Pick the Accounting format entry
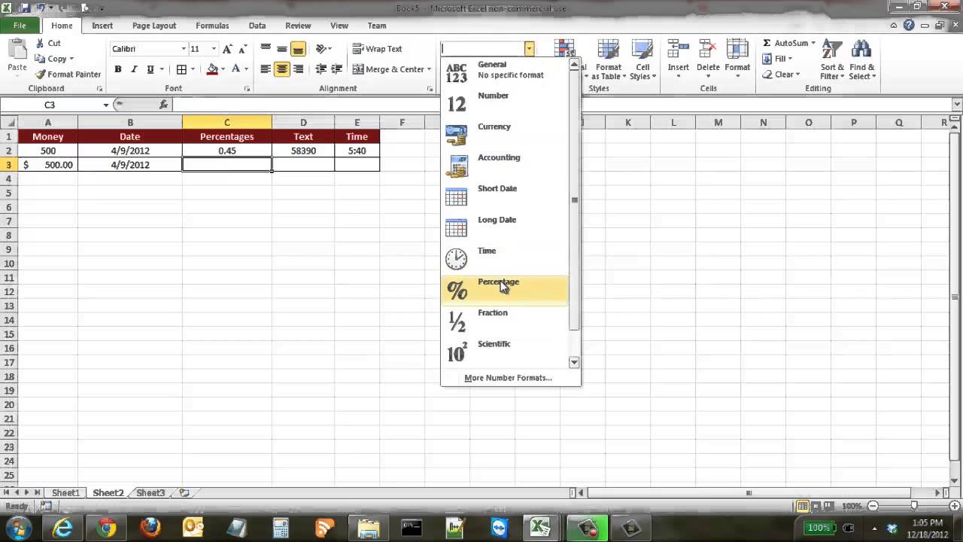Viewport: 963px width, 542px height. [505, 166]
